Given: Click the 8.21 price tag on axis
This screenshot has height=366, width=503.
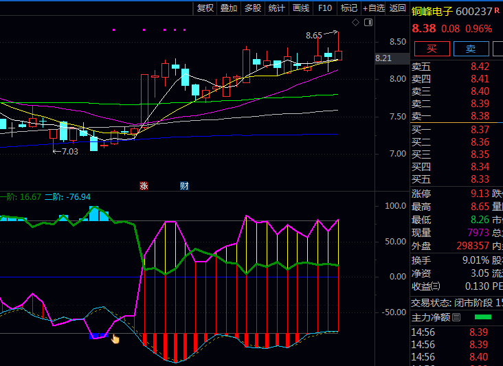Looking at the screenshot, I should point(383,58).
